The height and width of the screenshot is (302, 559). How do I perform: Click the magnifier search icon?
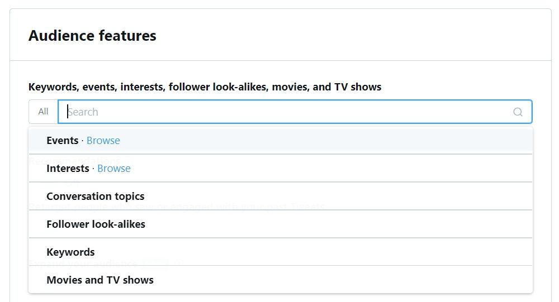tap(518, 112)
